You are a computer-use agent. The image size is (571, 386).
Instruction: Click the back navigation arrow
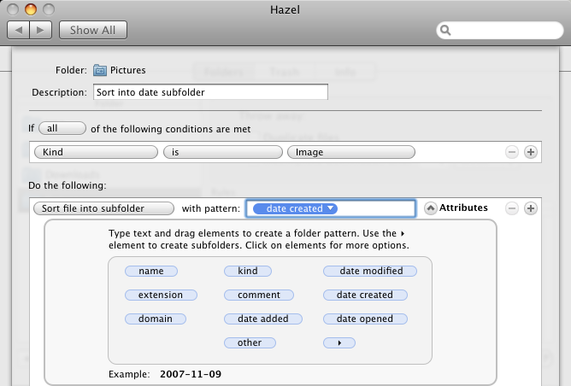coord(19,30)
